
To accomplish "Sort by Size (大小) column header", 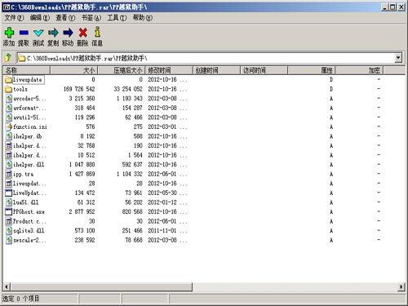I will [73, 70].
